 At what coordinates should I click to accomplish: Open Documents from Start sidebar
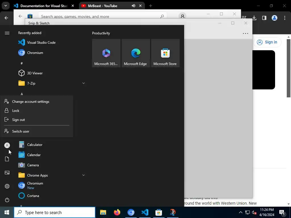(7, 159)
